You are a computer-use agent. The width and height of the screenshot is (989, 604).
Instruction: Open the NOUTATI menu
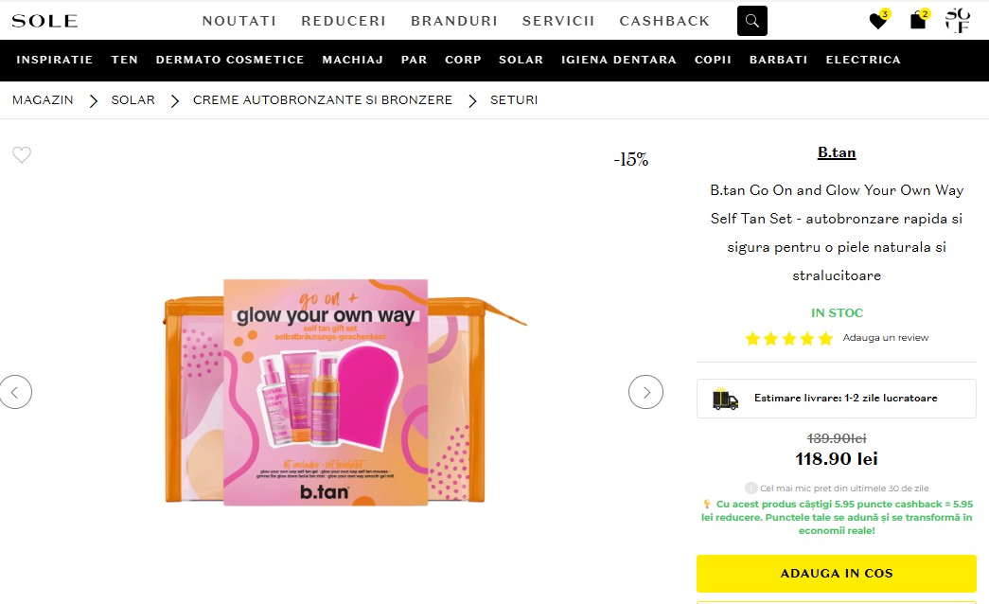[x=239, y=21]
